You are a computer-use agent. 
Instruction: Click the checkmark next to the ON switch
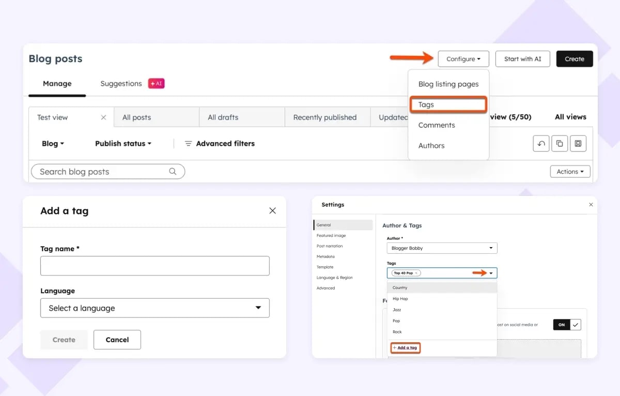click(x=575, y=325)
